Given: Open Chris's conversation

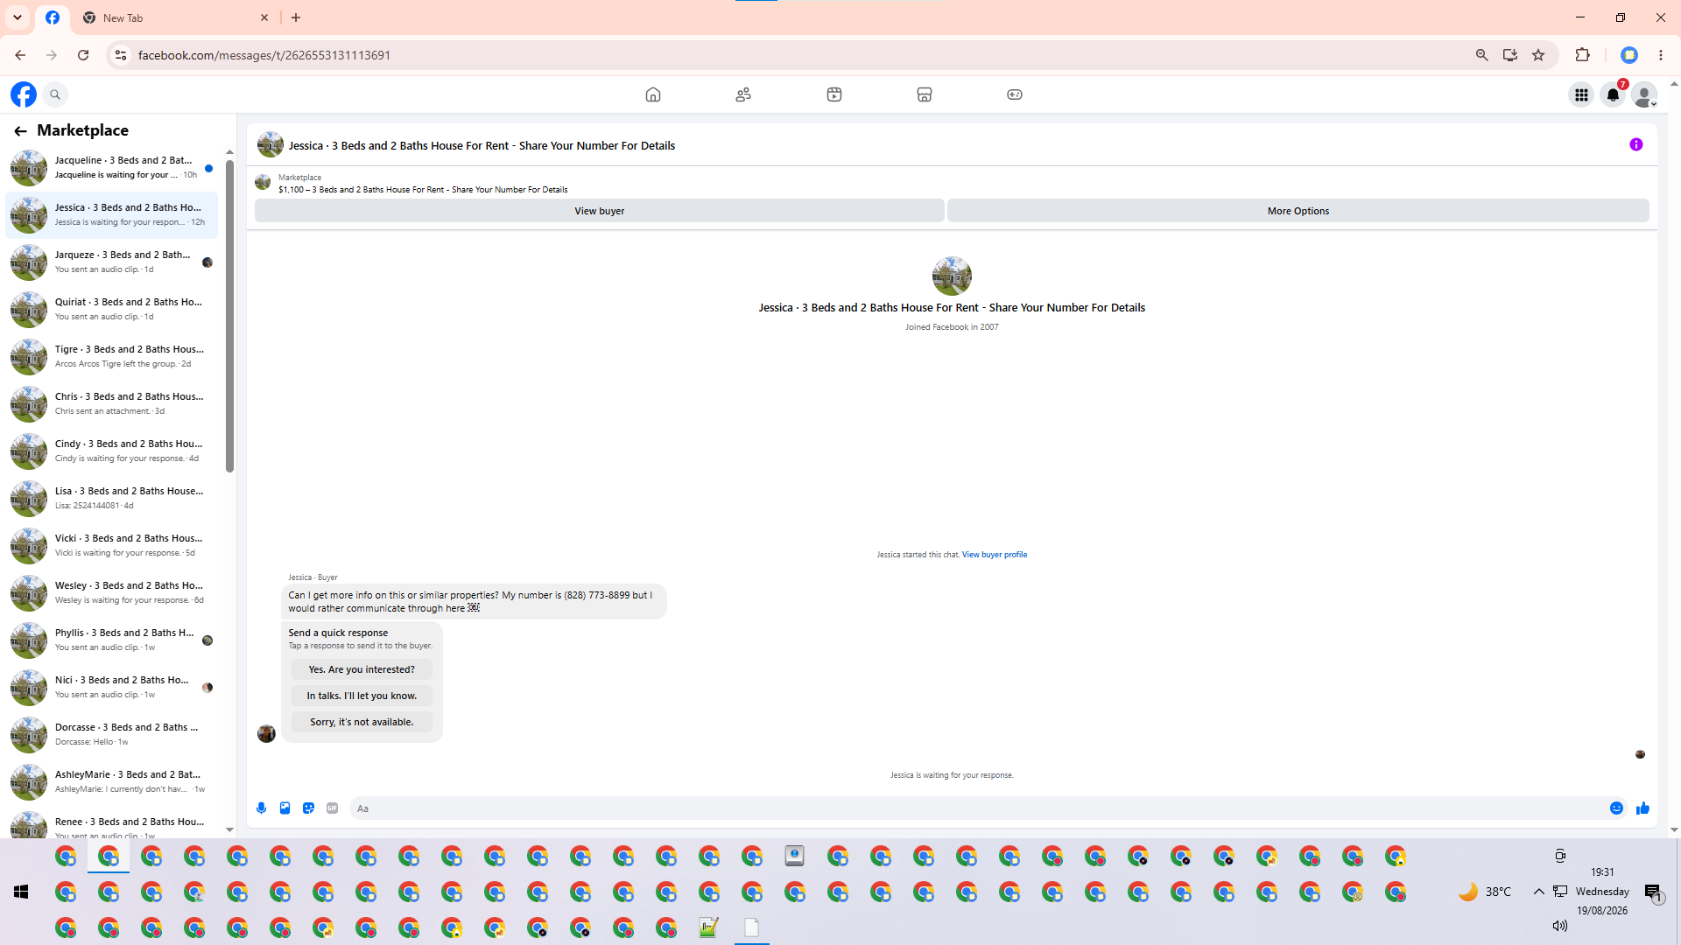Looking at the screenshot, I should (112, 403).
